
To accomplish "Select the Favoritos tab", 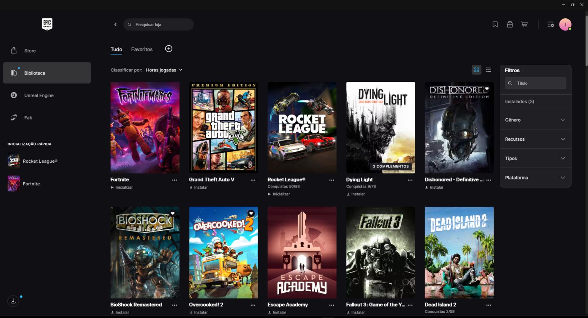I will pos(142,49).
